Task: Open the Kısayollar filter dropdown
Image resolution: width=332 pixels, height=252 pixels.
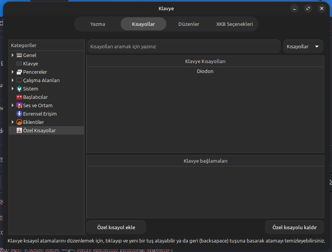Action: click(303, 46)
